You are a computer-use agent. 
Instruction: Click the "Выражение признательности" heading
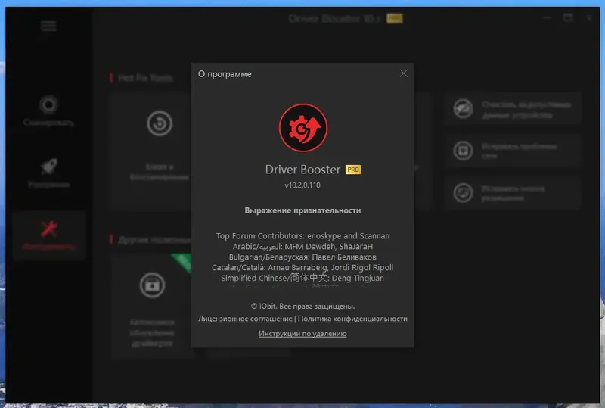[x=303, y=210]
